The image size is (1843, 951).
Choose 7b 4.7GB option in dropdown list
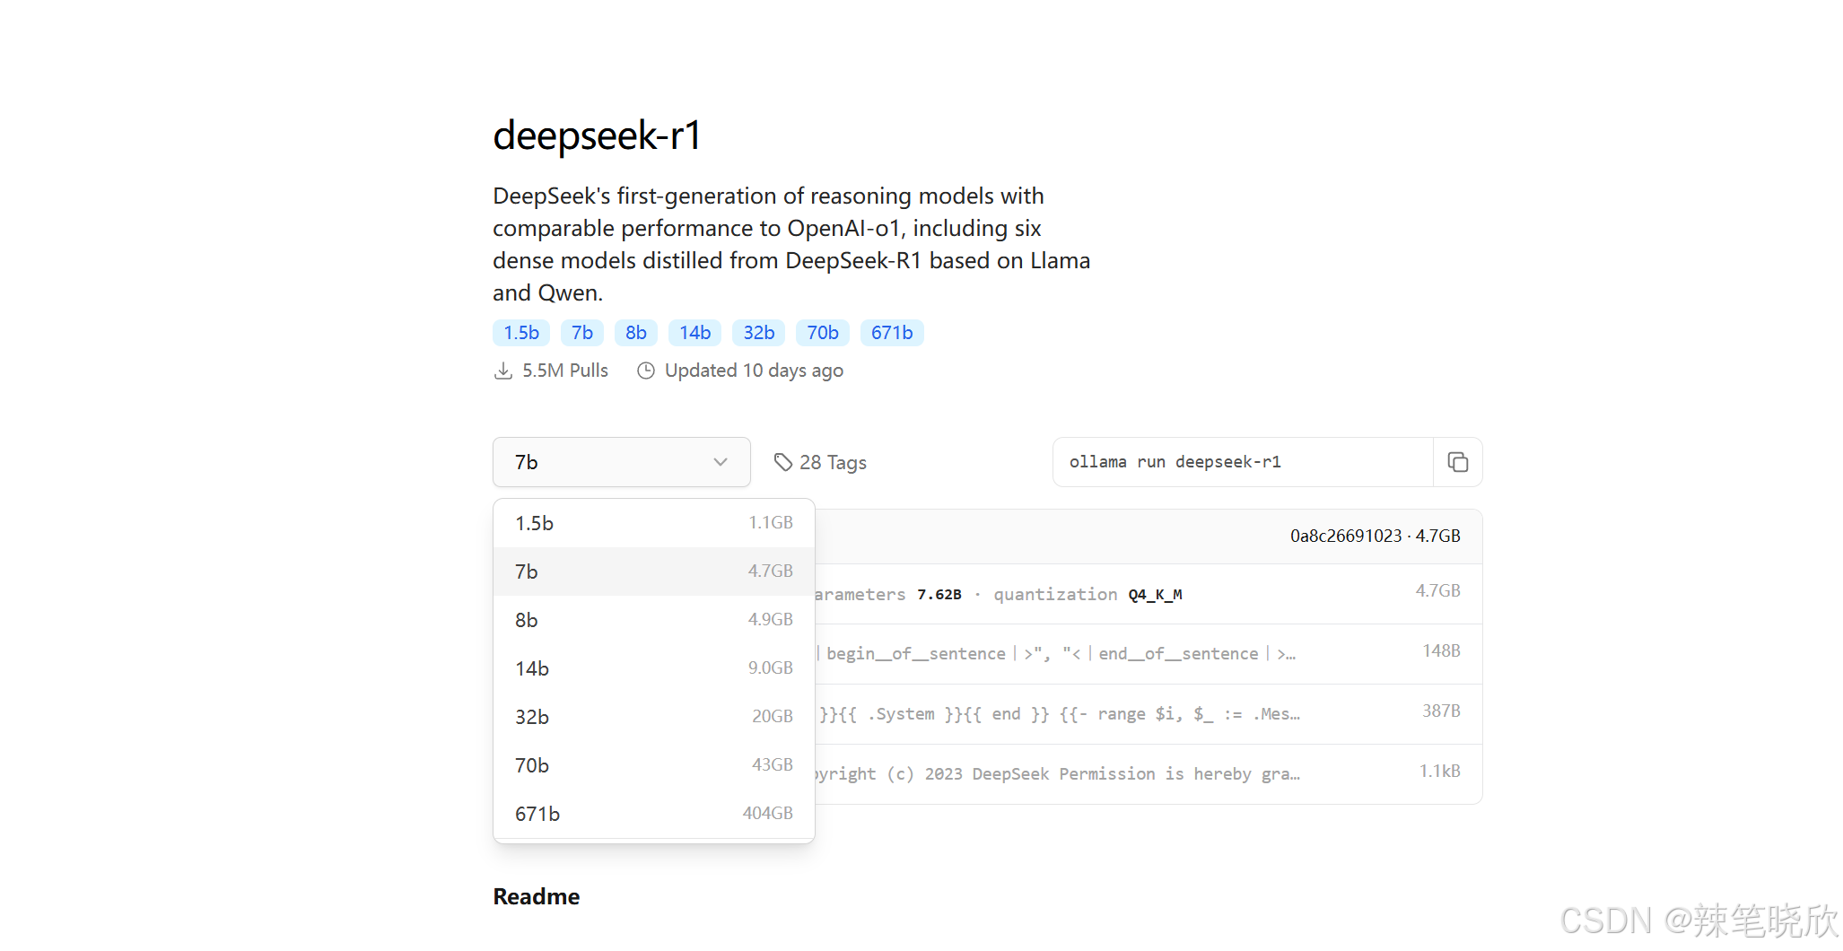[x=654, y=571]
